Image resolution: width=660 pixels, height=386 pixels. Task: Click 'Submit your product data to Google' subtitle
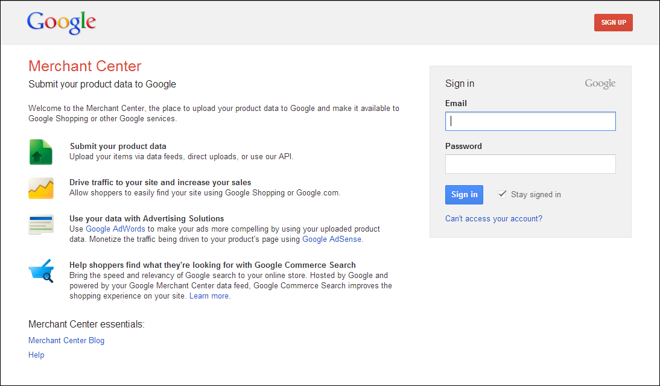click(103, 84)
